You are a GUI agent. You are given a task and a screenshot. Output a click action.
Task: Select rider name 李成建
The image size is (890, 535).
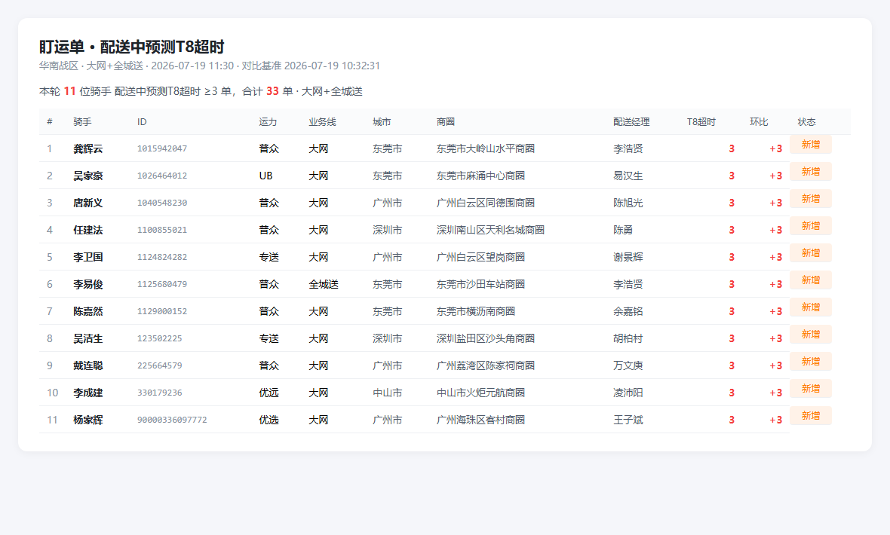pyautogui.click(x=88, y=393)
